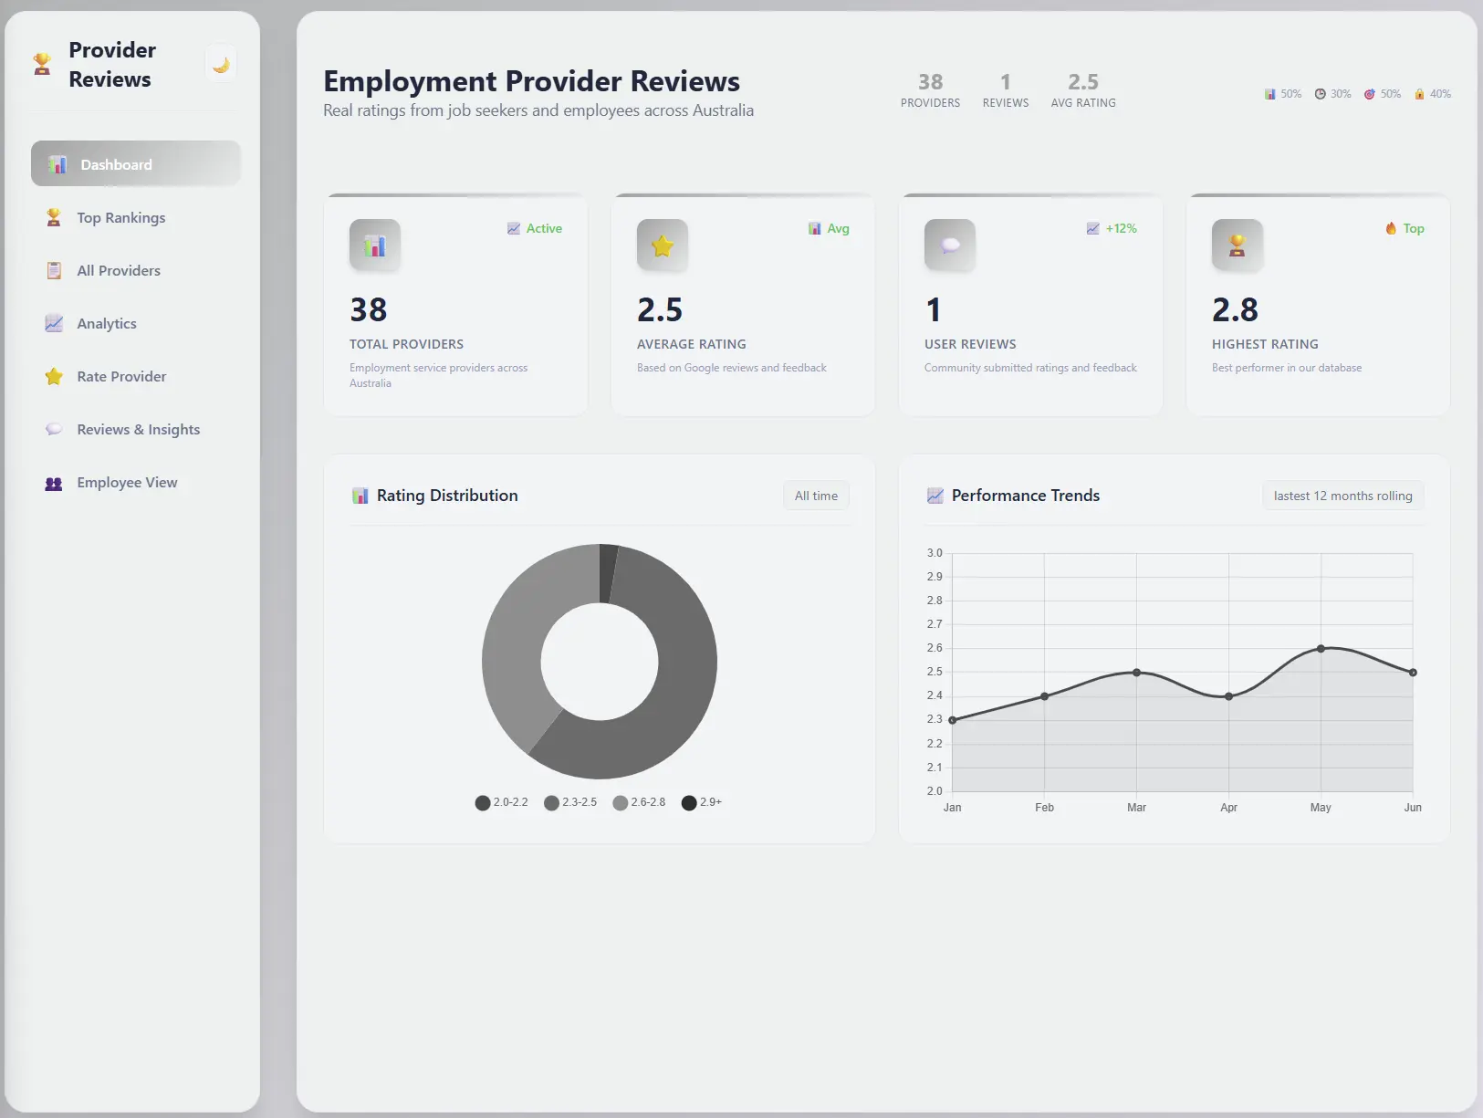Click the '1 USER REVIEWS' stat card
1483x1118 pixels.
pyautogui.click(x=1030, y=306)
